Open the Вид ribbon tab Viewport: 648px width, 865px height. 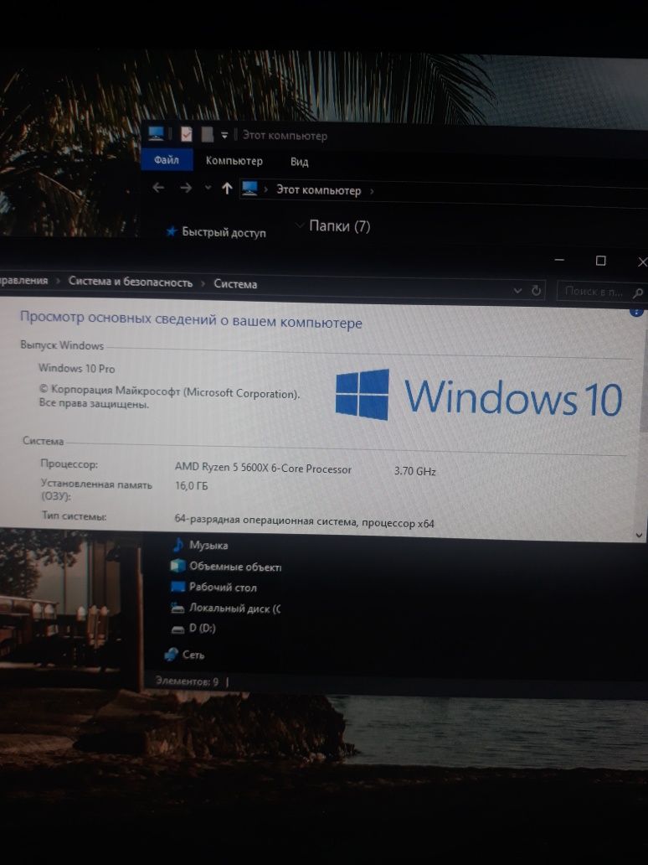(299, 162)
